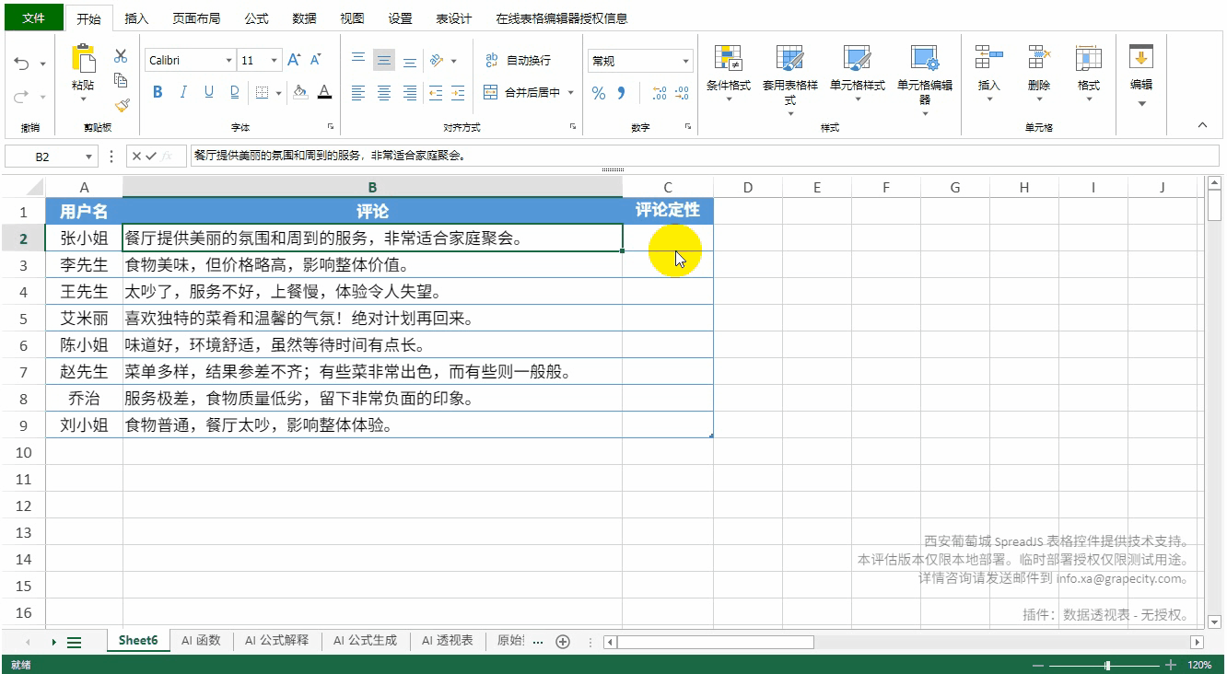Apply the comma number style

coord(622,93)
